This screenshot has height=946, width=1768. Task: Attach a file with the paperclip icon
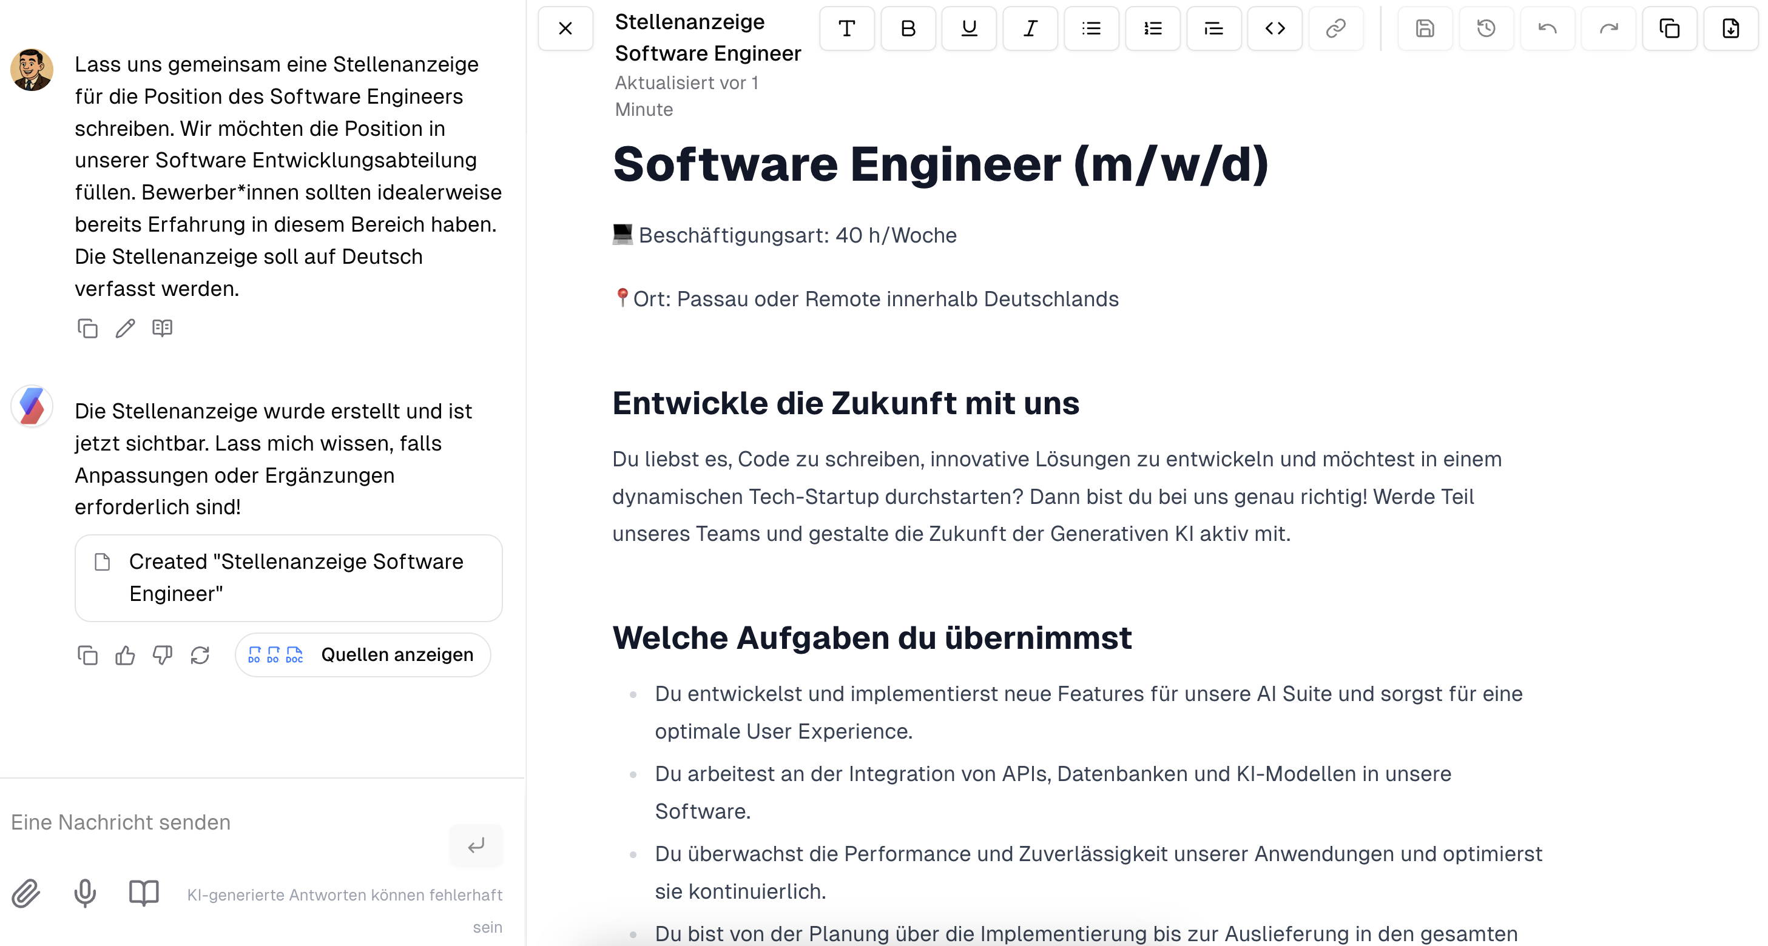pyautogui.click(x=27, y=894)
